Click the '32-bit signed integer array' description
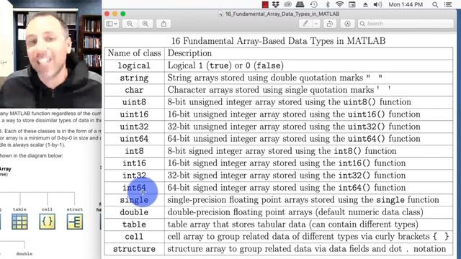 tap(287, 176)
